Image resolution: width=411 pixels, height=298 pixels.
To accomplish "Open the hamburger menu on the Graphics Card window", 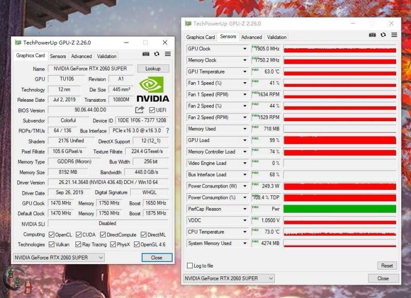I will pyautogui.click(x=167, y=53).
